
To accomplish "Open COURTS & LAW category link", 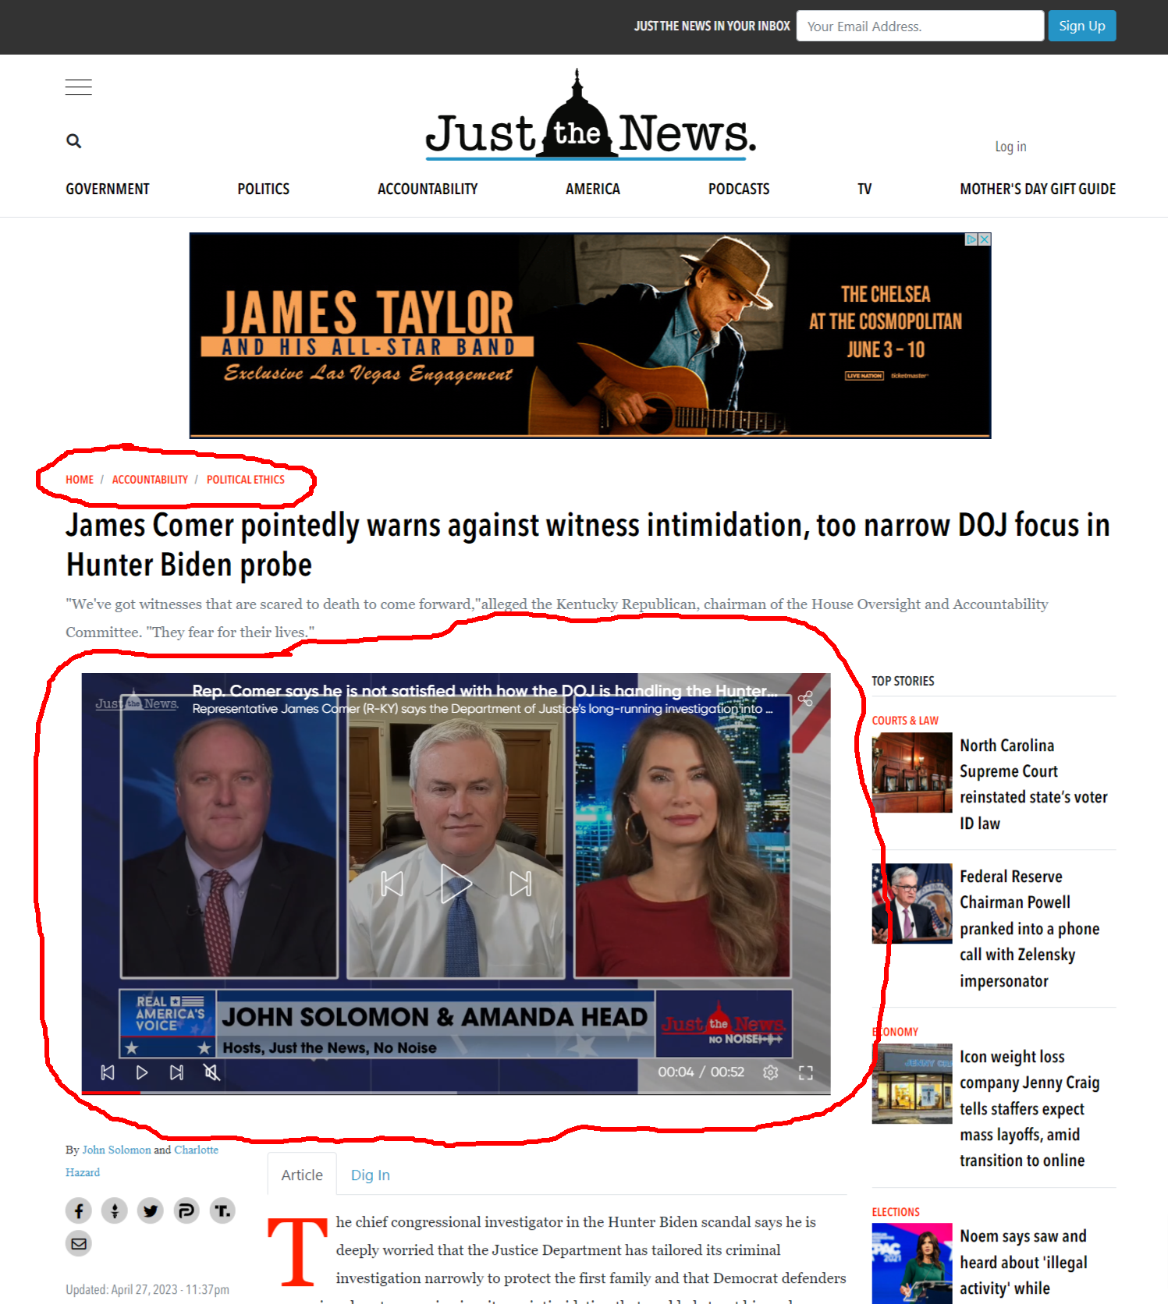I will coord(905,721).
